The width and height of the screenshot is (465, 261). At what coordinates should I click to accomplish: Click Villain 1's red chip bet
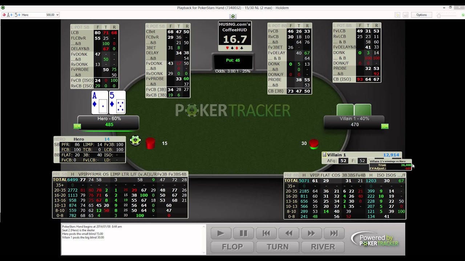[x=314, y=144]
